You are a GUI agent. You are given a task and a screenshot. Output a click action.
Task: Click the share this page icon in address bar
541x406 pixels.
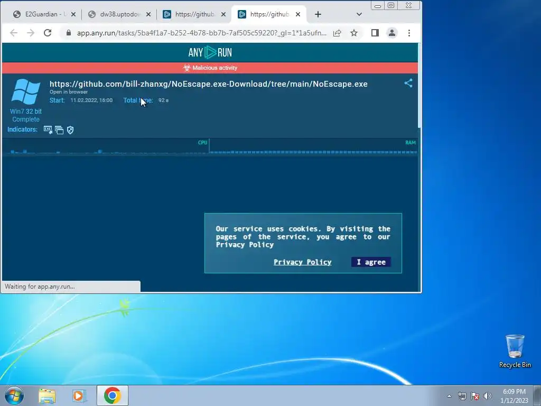click(x=337, y=33)
